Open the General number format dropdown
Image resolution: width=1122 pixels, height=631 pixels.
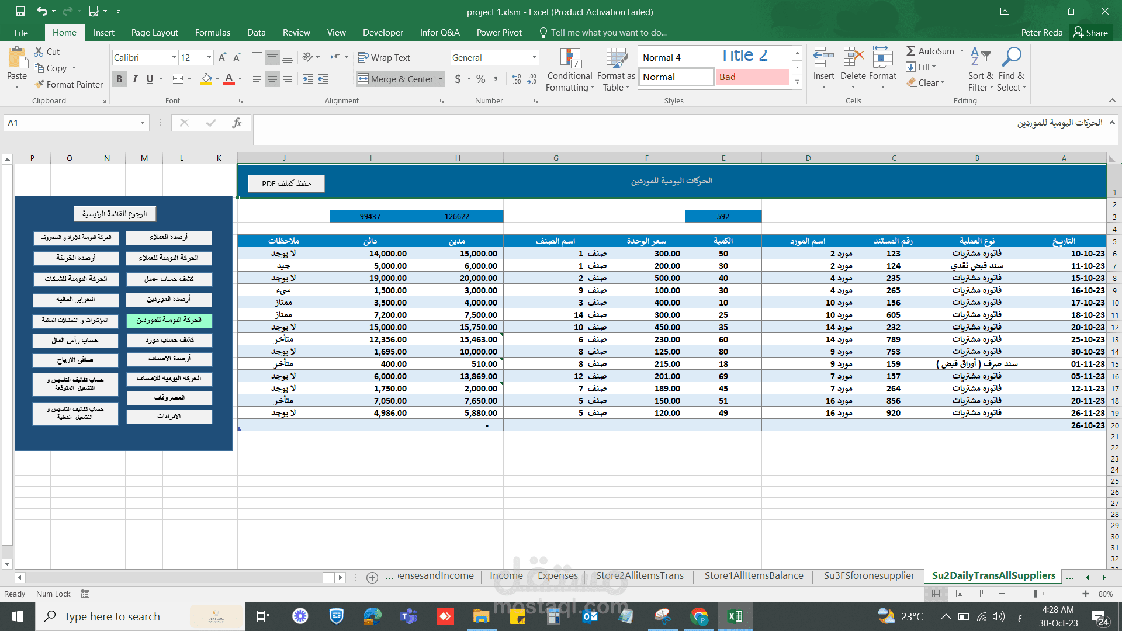click(x=534, y=57)
